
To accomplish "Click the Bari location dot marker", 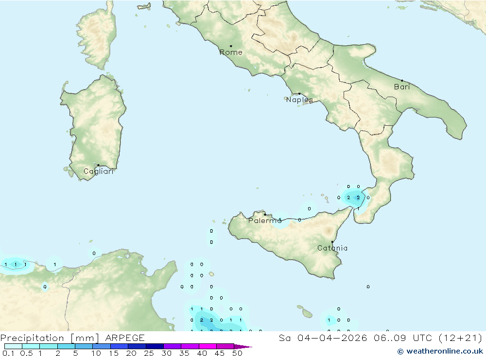I will [402, 81].
